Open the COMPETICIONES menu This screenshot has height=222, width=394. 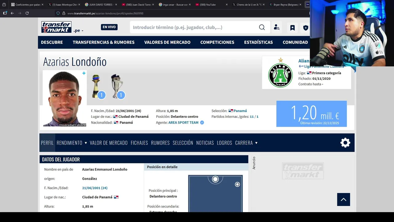[217, 42]
